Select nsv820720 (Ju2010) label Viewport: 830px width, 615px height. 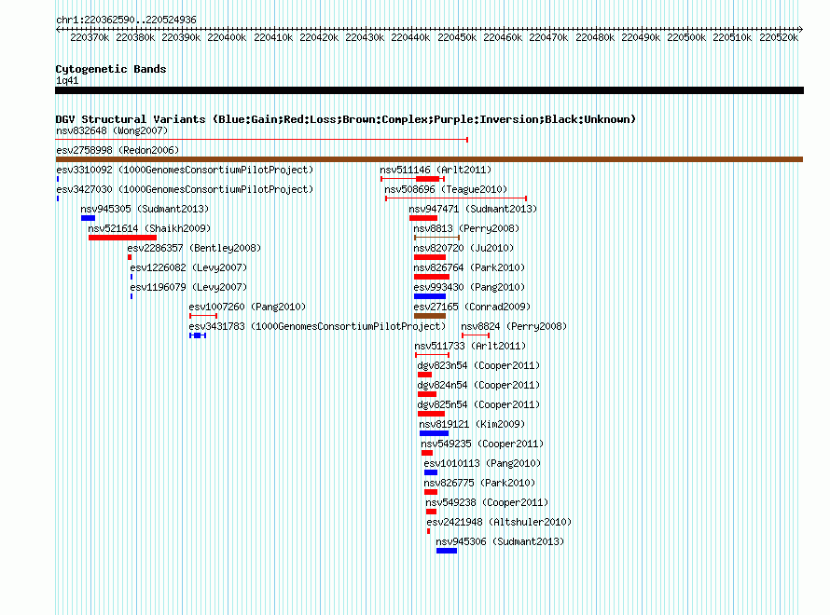coord(463,248)
